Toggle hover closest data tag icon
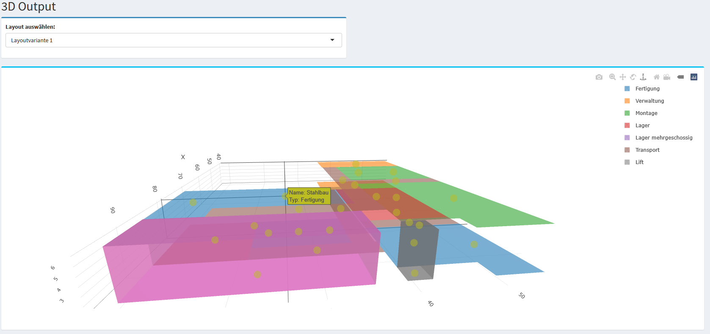710x334 pixels. (x=680, y=77)
